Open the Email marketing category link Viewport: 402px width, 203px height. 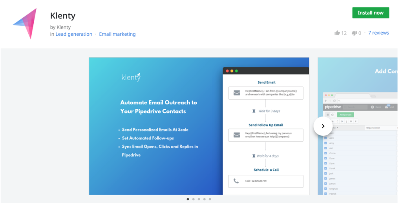click(117, 34)
